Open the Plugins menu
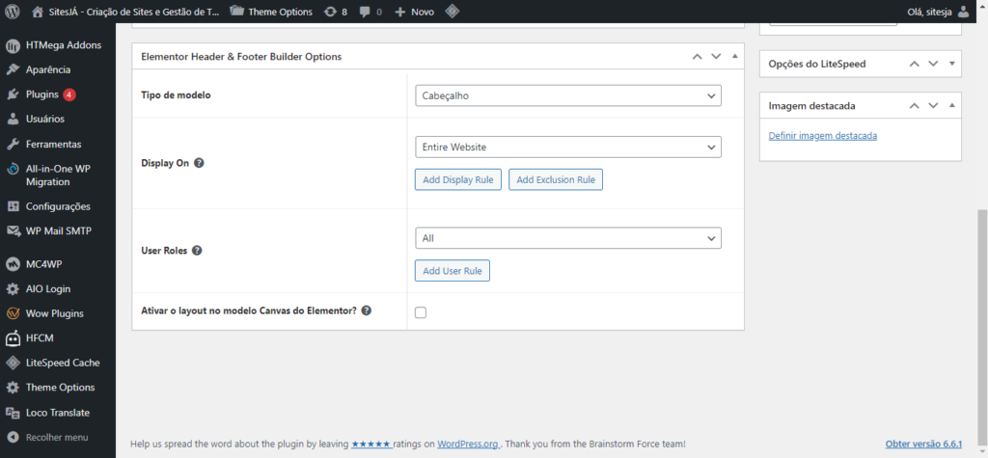 (x=42, y=94)
